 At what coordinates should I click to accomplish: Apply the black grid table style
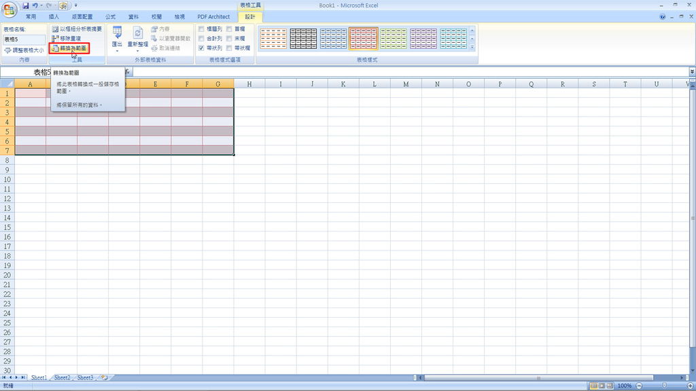point(303,39)
